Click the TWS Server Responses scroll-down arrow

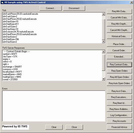pyautogui.click(x=103, y=79)
